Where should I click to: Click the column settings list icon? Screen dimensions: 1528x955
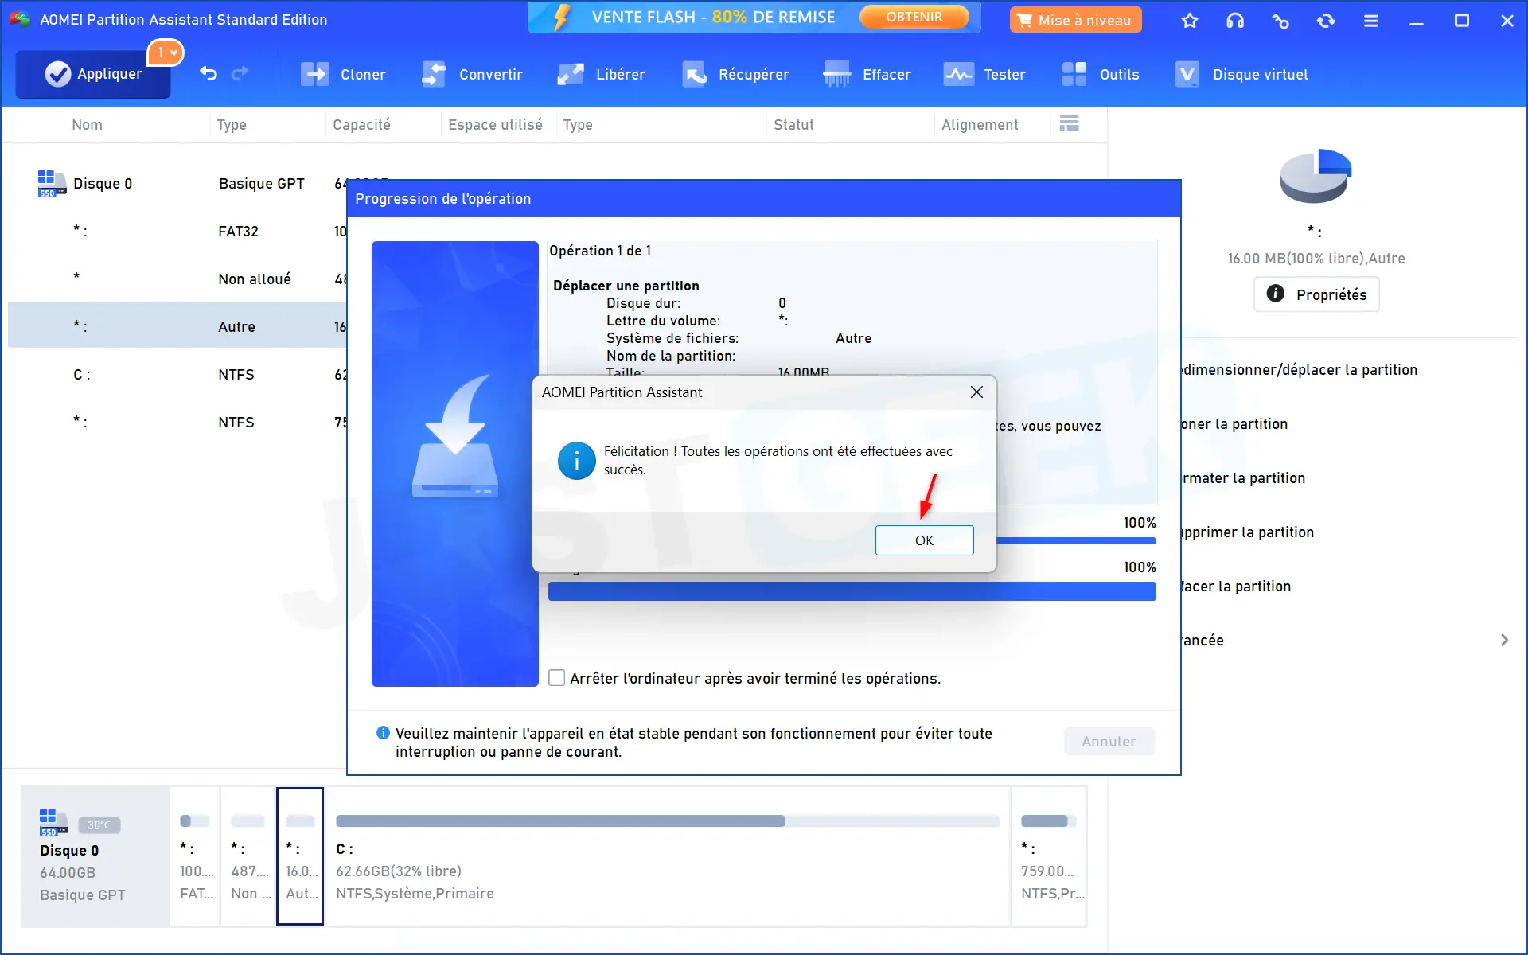pyautogui.click(x=1070, y=123)
